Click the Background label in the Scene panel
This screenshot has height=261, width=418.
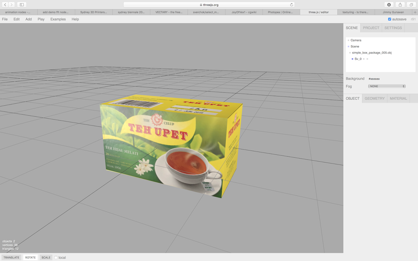[x=355, y=79]
